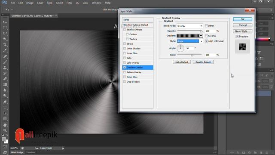275x155 pixels.
Task: Select the Dodge tool
Action: pyautogui.click(x=5, y=96)
